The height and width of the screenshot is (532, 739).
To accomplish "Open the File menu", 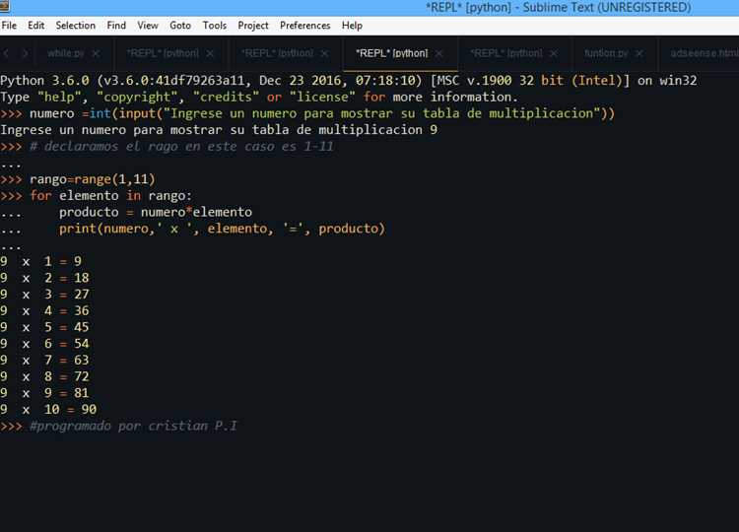I will (9, 26).
